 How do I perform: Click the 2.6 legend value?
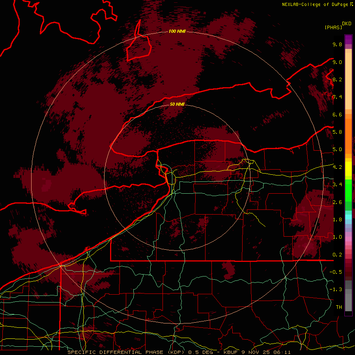(337, 202)
